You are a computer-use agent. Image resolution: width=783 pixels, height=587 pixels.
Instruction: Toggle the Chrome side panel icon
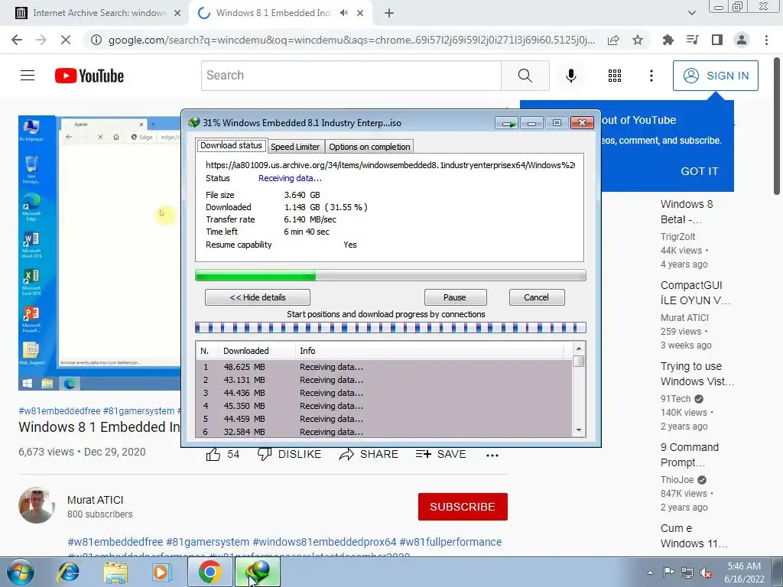point(717,40)
